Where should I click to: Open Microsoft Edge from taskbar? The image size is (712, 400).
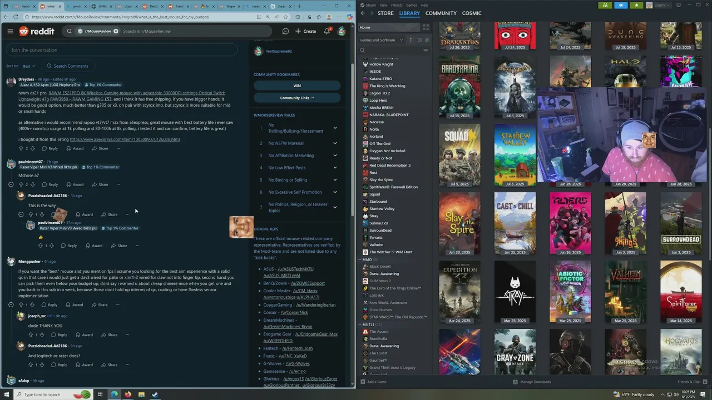pyautogui.click(x=114, y=394)
